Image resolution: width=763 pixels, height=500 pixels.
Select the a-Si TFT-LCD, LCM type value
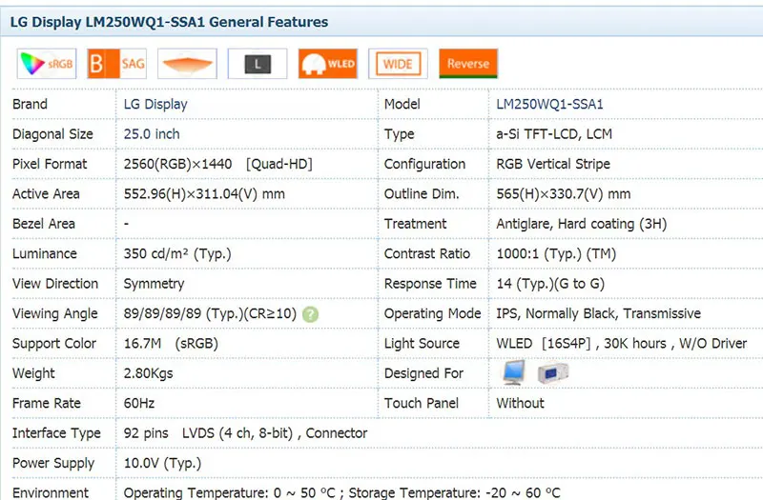coord(554,134)
